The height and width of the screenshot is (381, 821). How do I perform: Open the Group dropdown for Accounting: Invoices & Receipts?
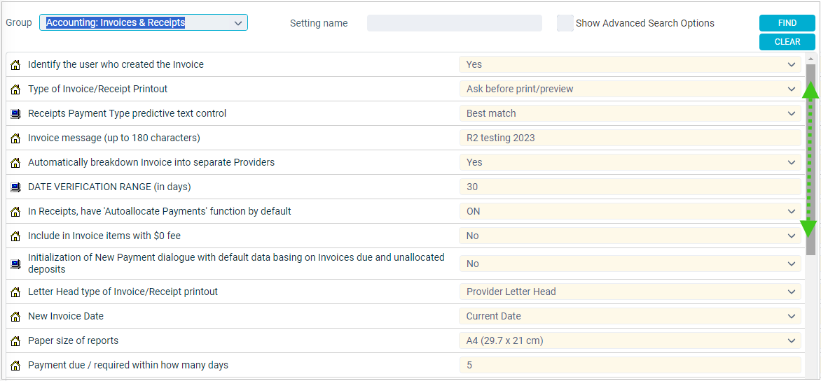pos(144,22)
